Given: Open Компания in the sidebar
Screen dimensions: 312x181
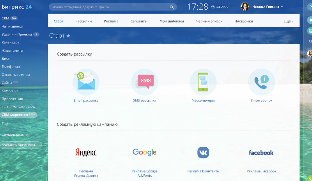Looking at the screenshot, I should pos(10,91).
